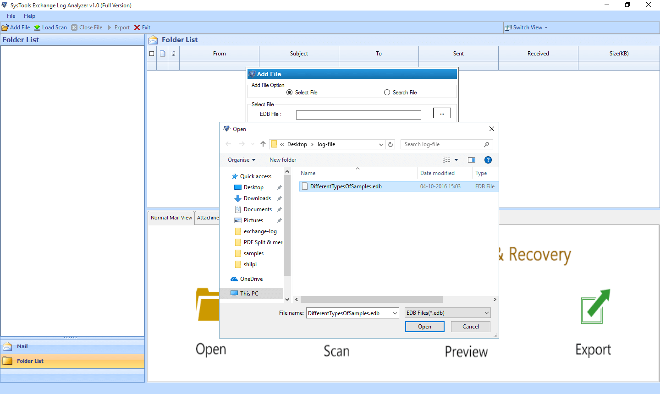This screenshot has height=394, width=660.
Task: Open the File menu
Action: pyautogui.click(x=11, y=16)
